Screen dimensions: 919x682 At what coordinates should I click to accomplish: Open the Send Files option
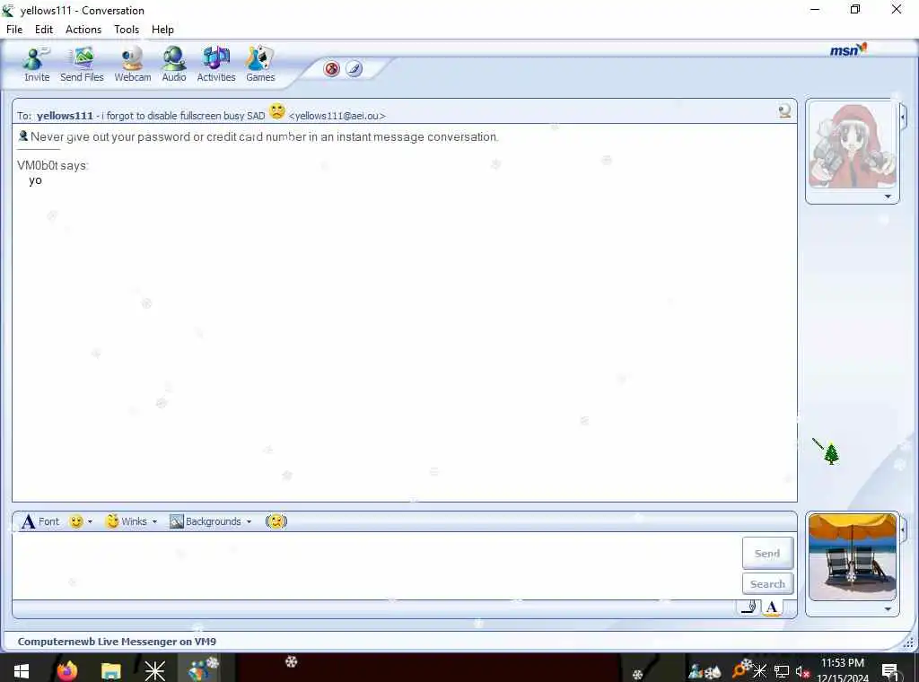[x=82, y=65]
